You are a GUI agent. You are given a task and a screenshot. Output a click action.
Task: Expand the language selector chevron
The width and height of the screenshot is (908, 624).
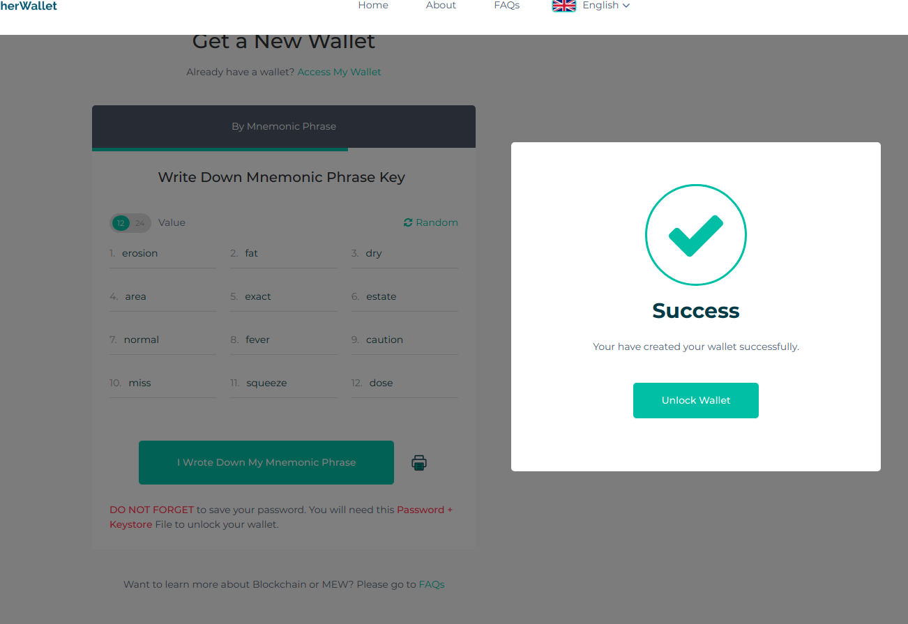626,6
